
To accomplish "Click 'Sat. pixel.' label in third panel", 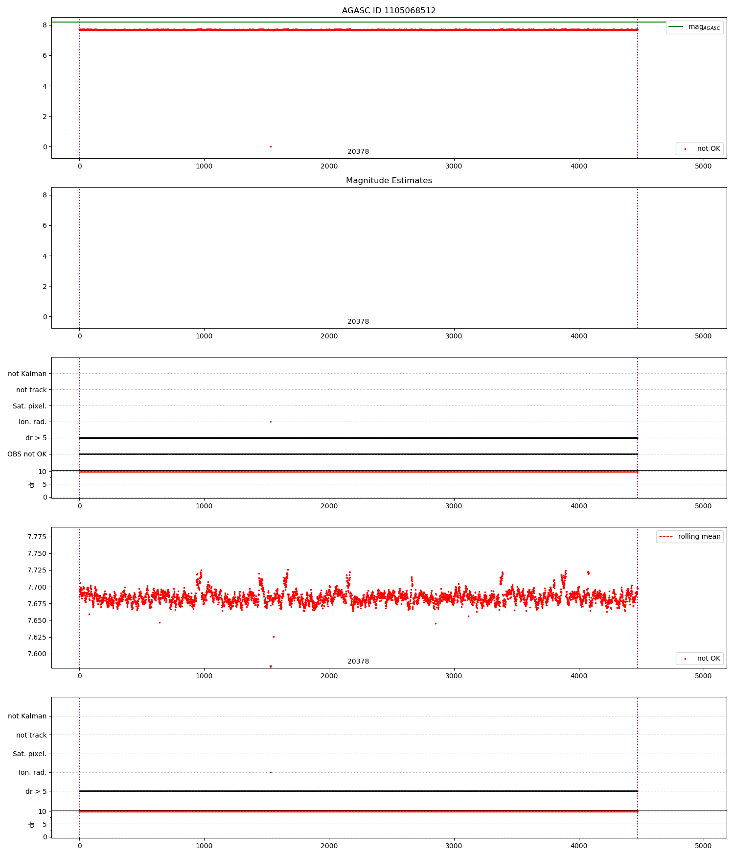I will [x=30, y=406].
